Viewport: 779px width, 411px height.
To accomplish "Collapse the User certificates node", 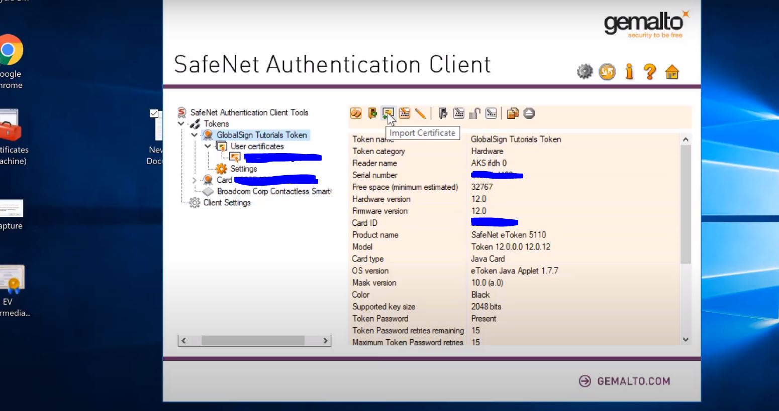I will (208, 146).
